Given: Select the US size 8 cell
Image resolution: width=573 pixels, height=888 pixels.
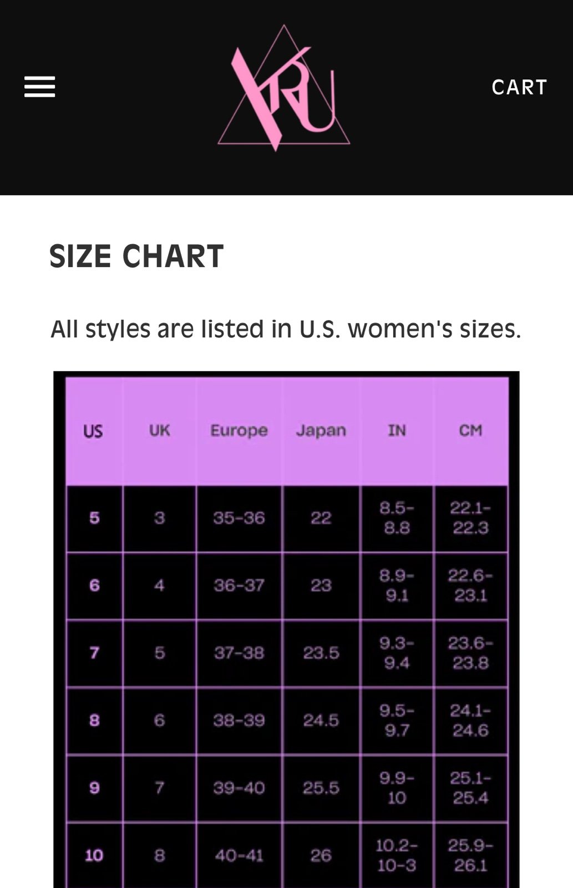Looking at the screenshot, I should tap(94, 720).
